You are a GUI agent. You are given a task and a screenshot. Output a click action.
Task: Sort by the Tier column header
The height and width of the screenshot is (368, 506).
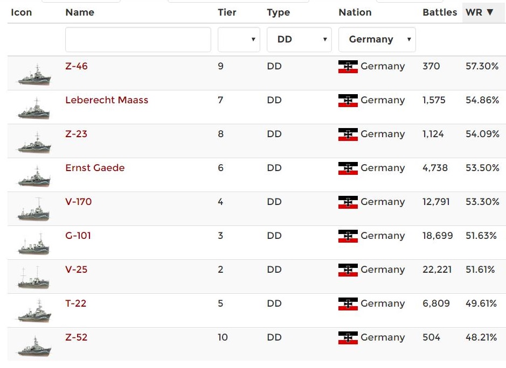227,12
